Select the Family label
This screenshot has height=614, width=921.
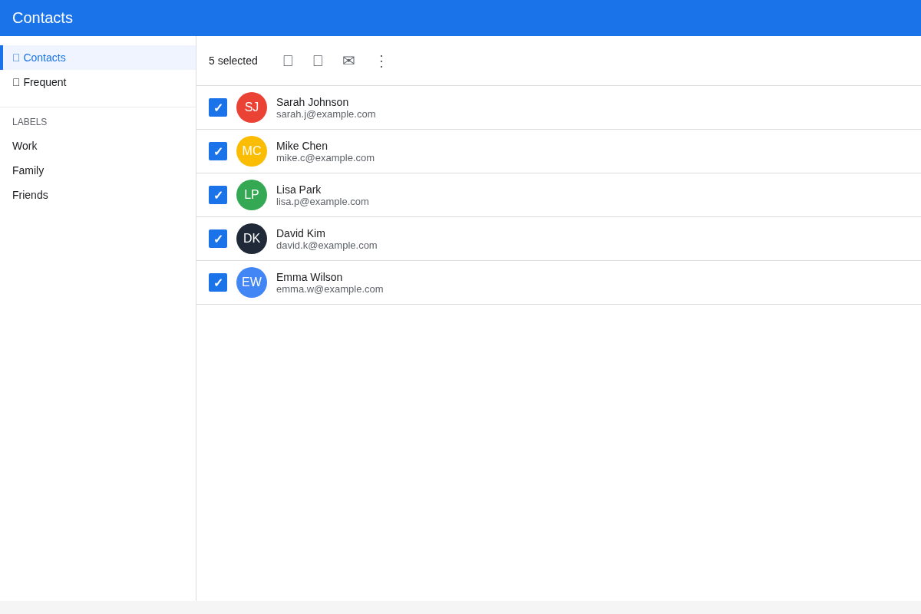click(28, 170)
